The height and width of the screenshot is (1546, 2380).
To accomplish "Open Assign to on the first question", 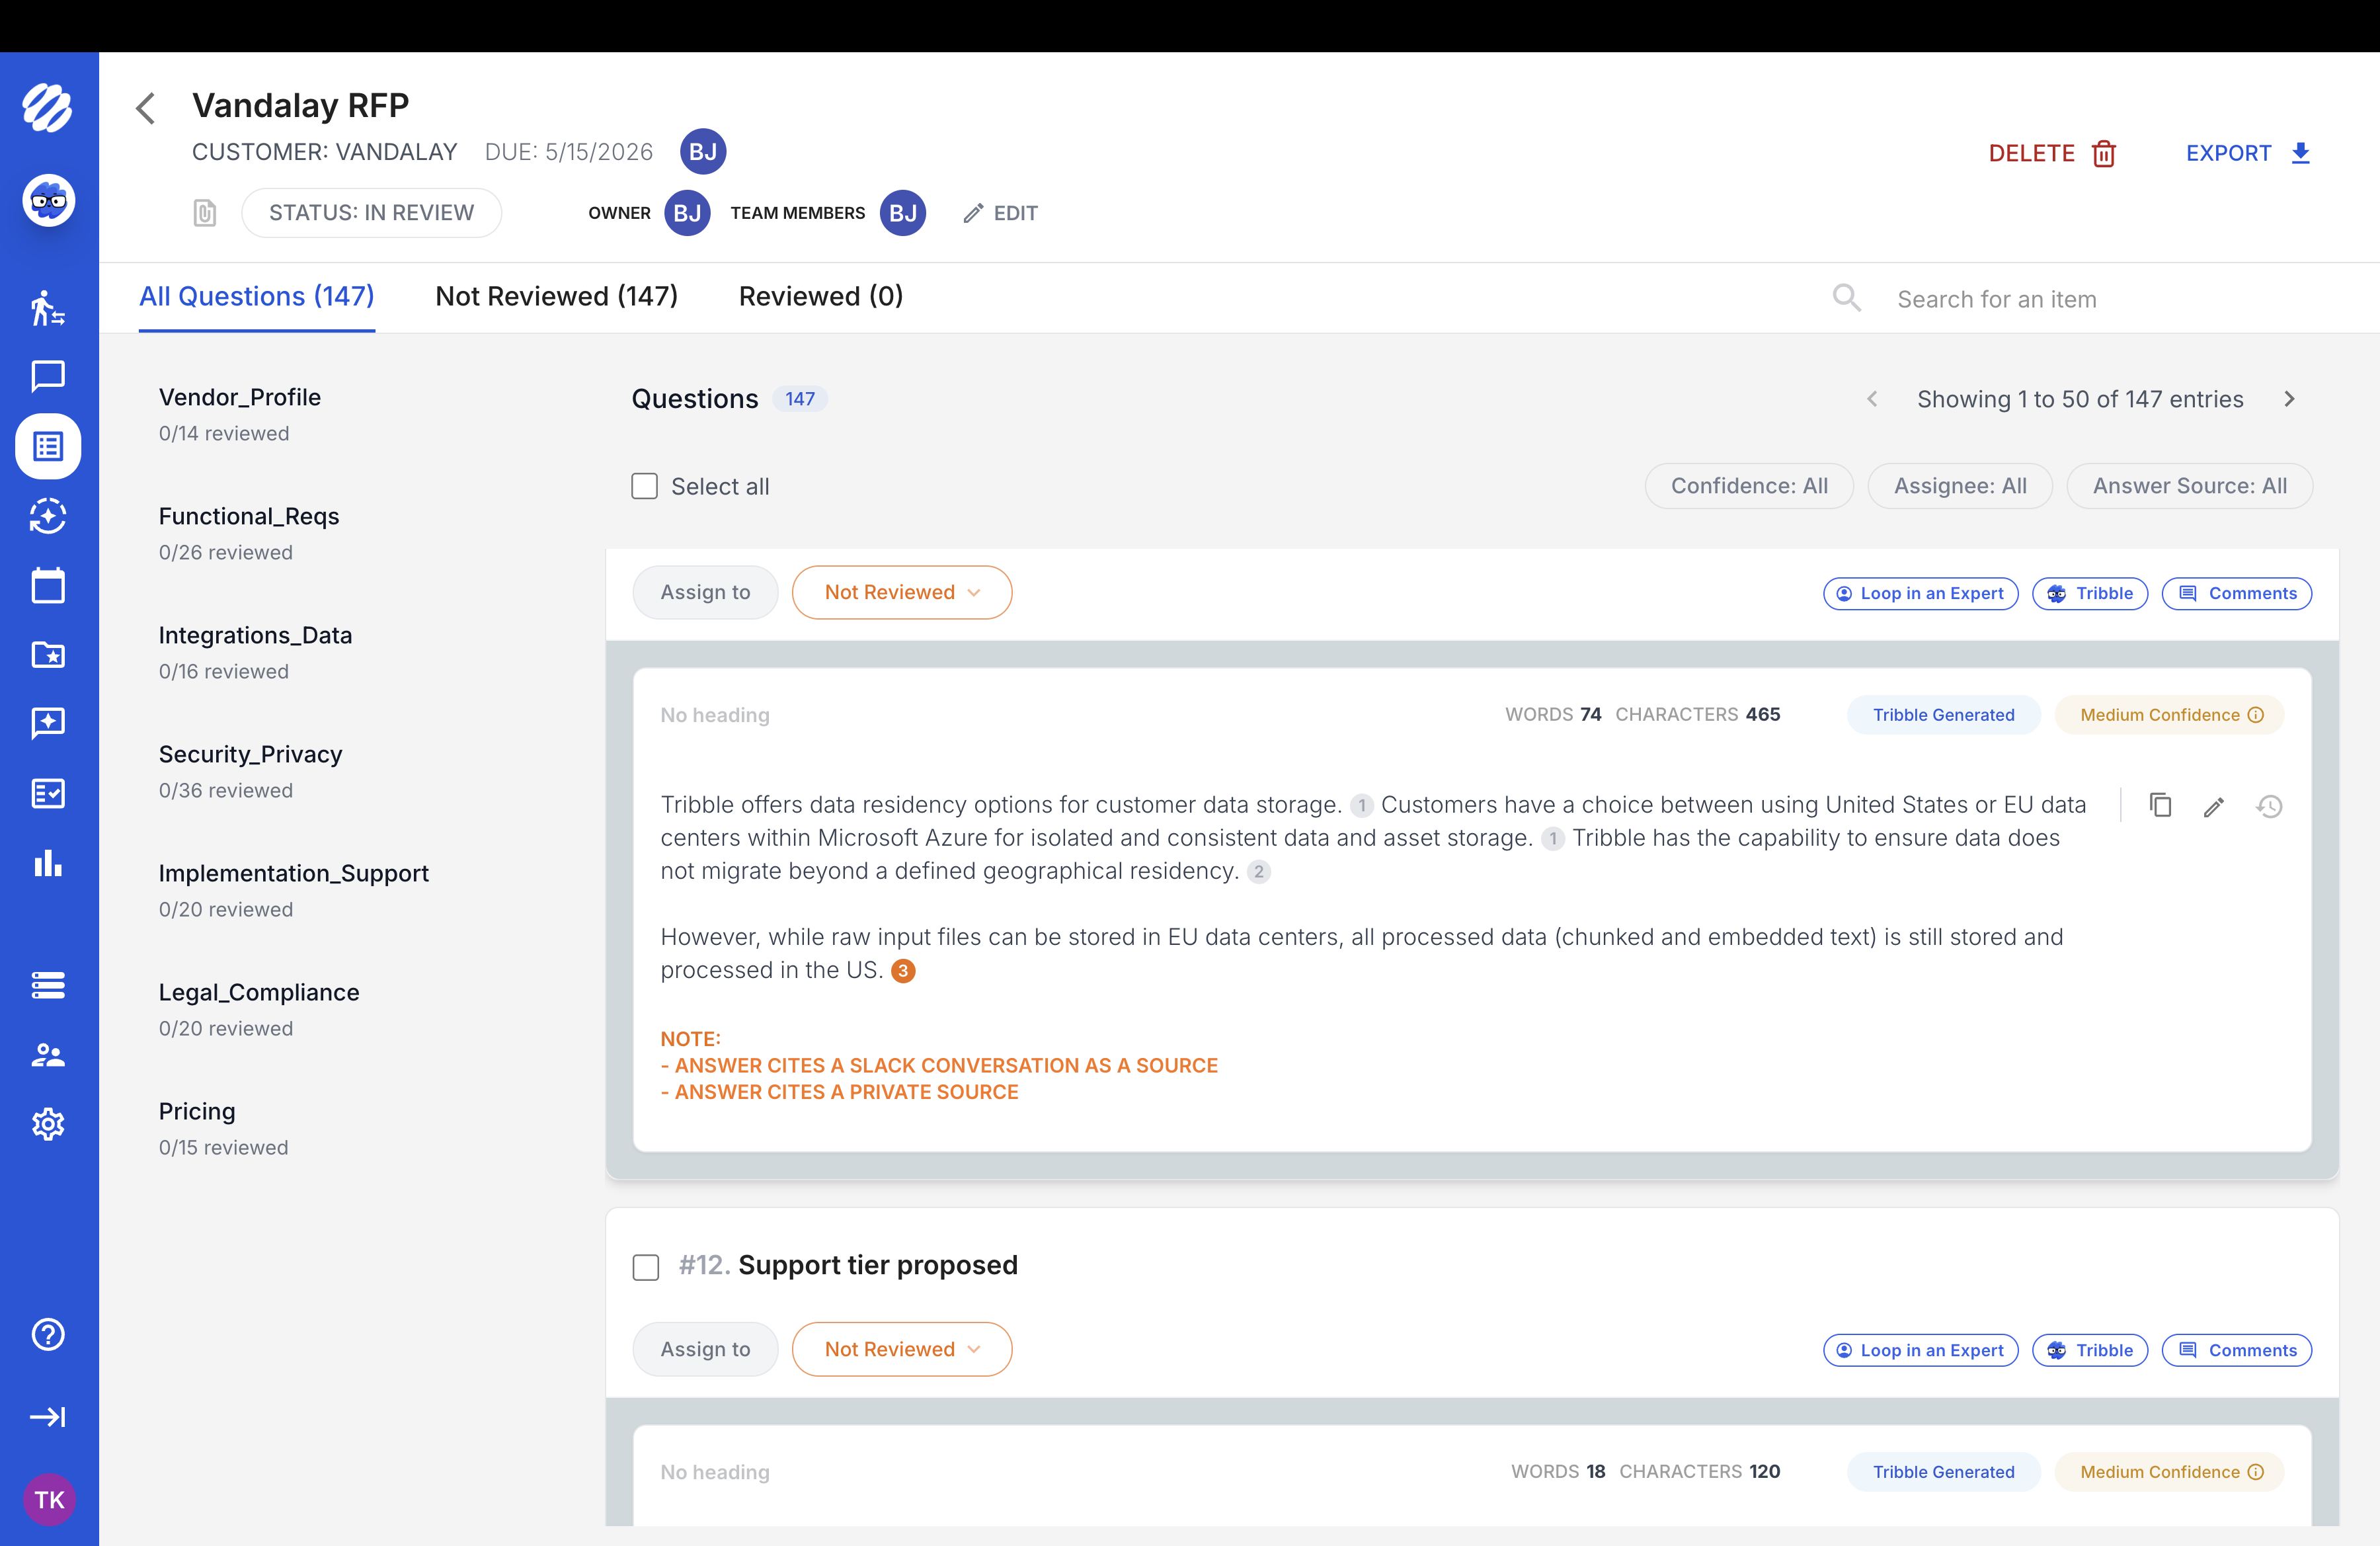I will point(705,592).
